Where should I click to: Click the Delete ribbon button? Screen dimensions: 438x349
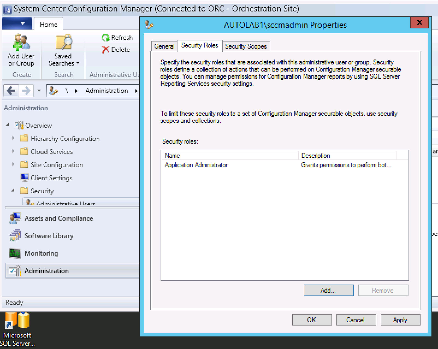click(x=116, y=50)
